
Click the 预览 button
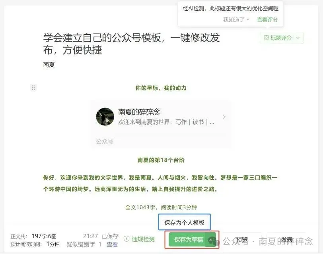[241, 240]
